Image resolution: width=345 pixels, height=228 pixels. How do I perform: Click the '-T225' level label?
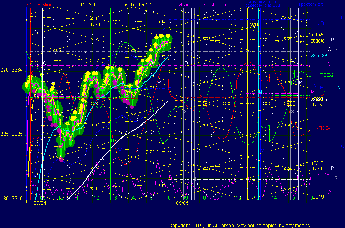pyautogui.click(x=317, y=105)
